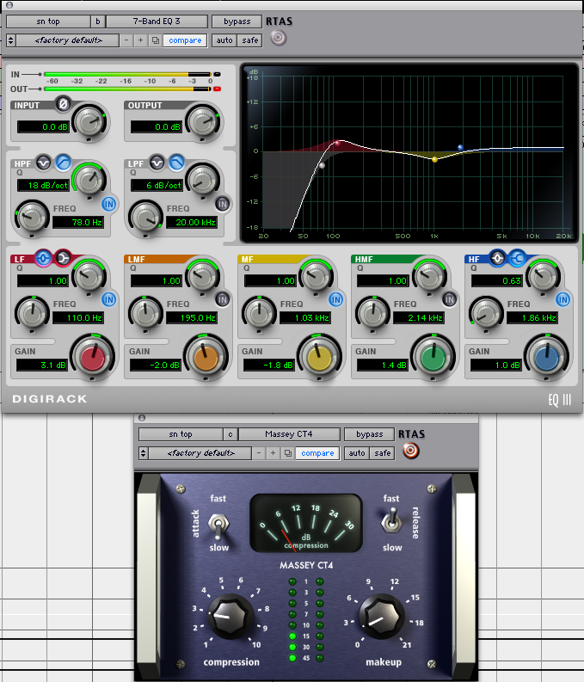Viewport: 584px width, 682px height.
Task: Click the red LF GAIN knob
Action: (93, 358)
